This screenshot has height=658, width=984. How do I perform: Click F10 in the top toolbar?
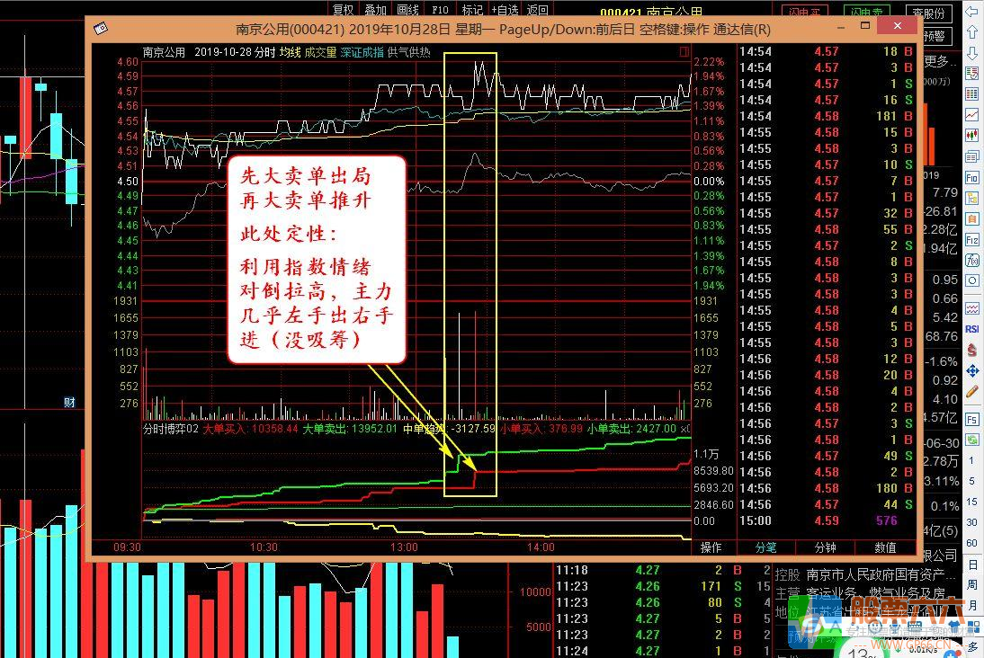pyautogui.click(x=440, y=9)
